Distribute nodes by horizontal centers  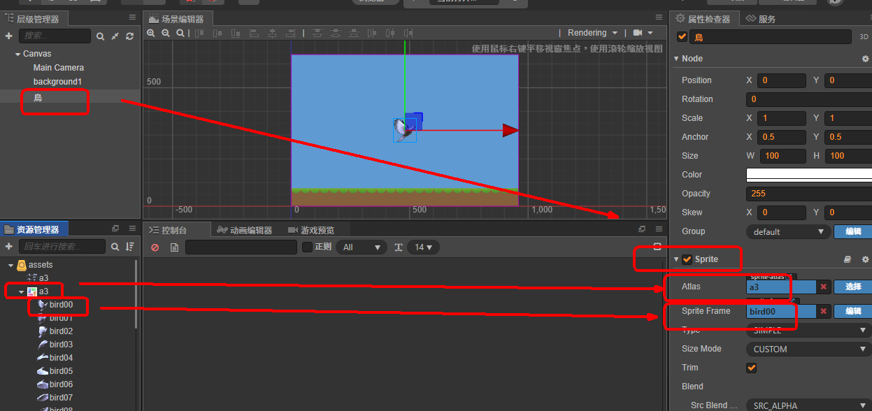click(x=390, y=33)
